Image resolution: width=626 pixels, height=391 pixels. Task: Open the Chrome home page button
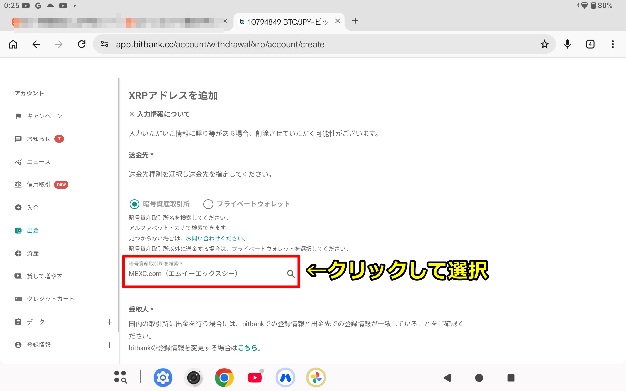[x=13, y=44]
